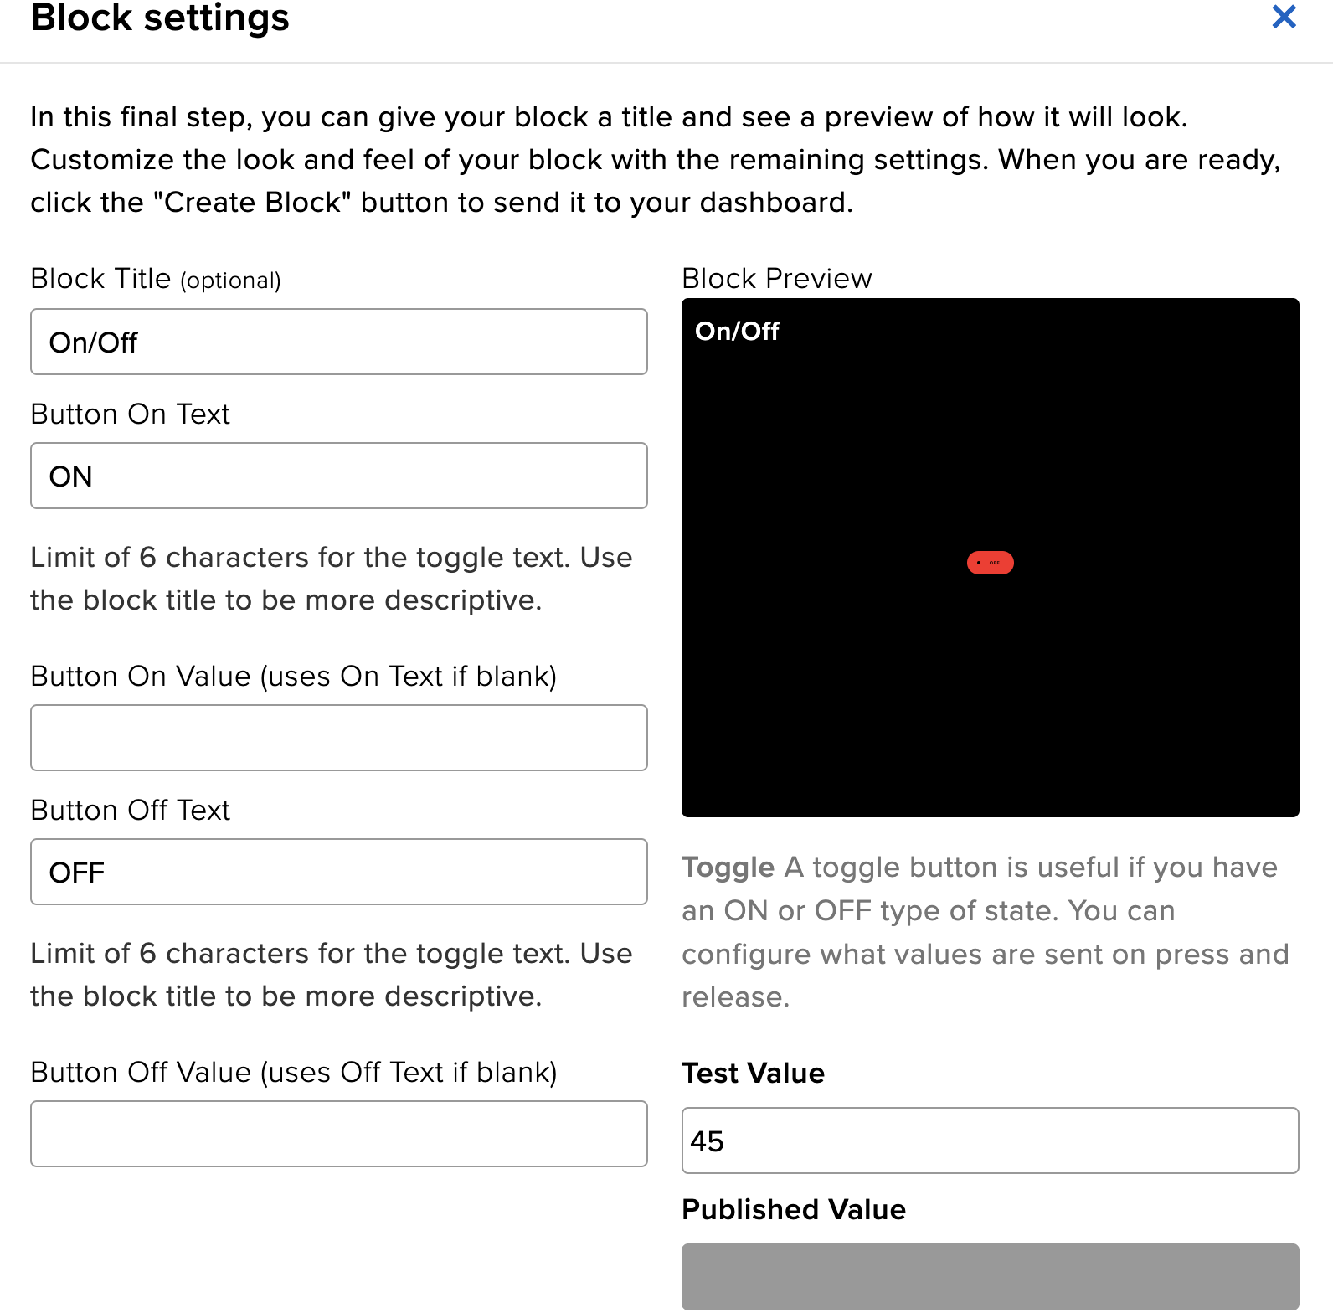Select the Test Value field containing 45
This screenshot has height=1313, width=1333.
991,1141
